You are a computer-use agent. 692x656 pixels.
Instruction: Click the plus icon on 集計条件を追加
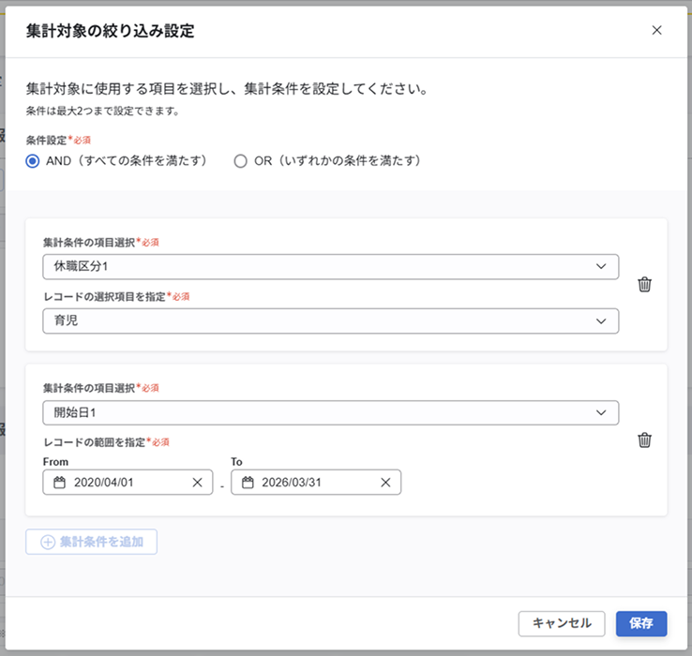pyautogui.click(x=48, y=542)
